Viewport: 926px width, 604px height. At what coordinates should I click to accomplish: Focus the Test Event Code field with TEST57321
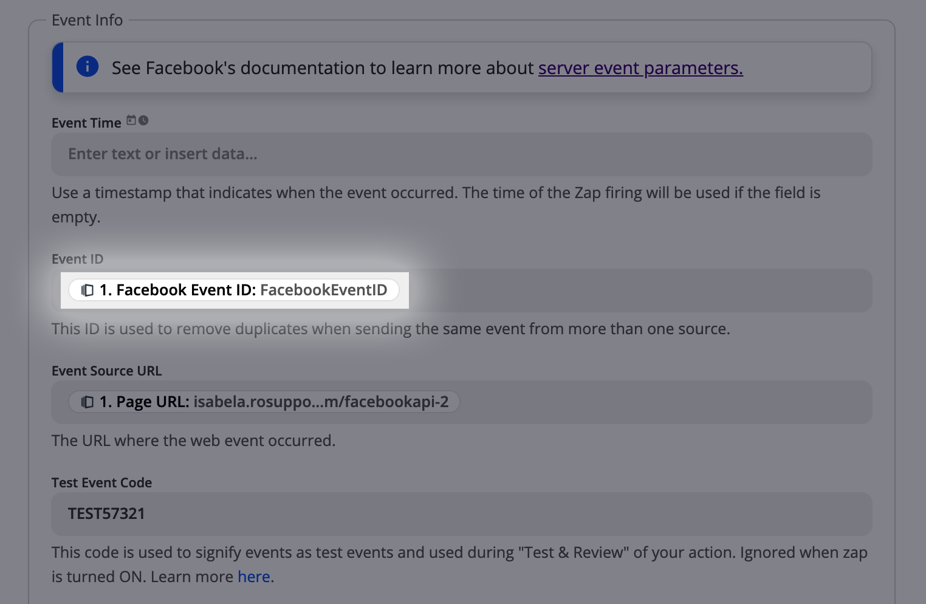(x=462, y=514)
